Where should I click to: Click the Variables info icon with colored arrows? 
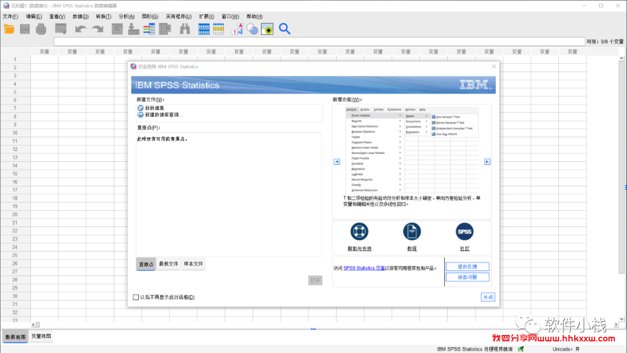[149, 29]
